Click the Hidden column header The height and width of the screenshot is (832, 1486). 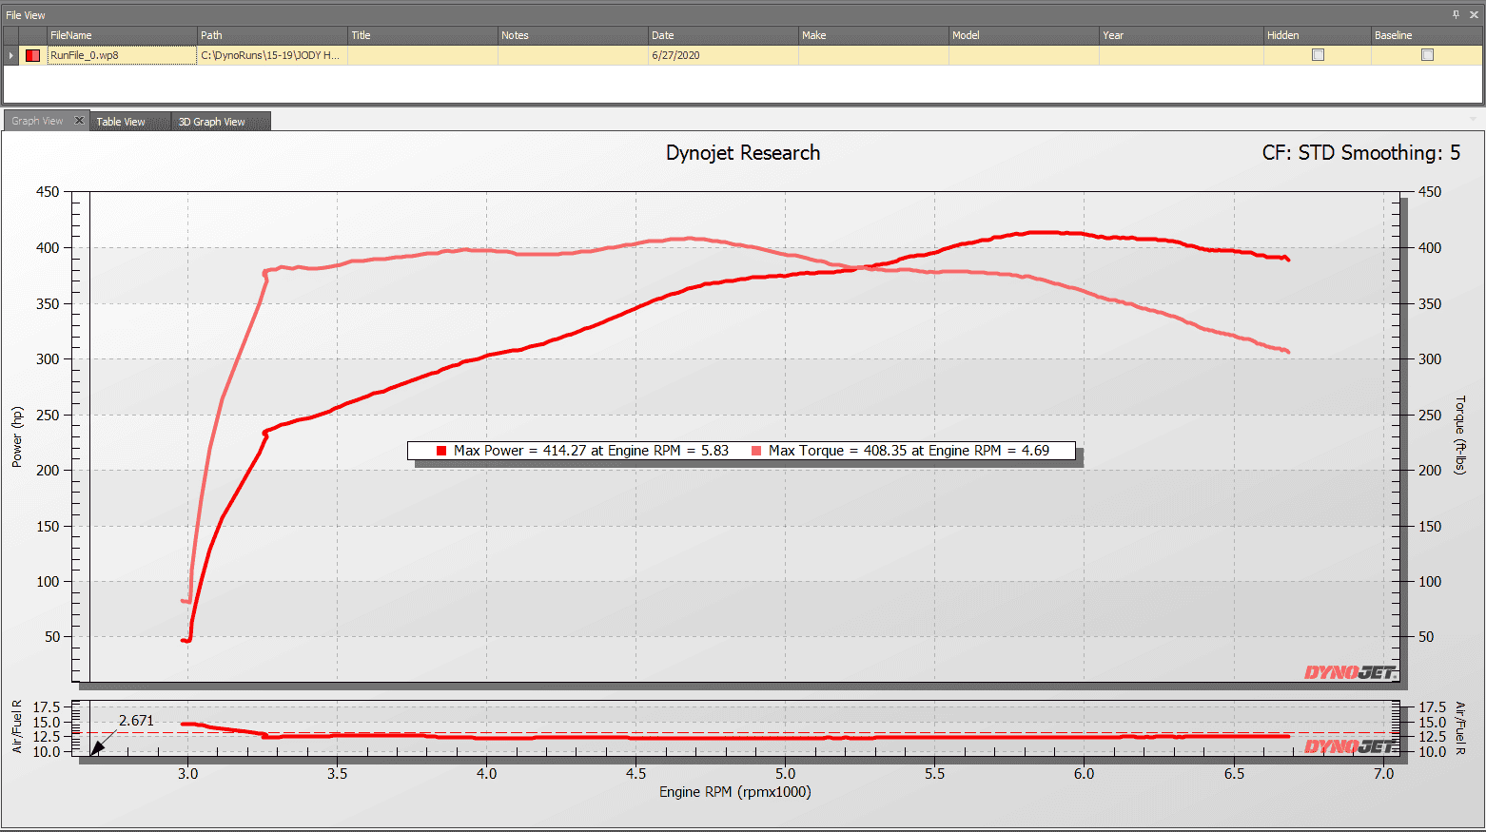[x=1318, y=35]
